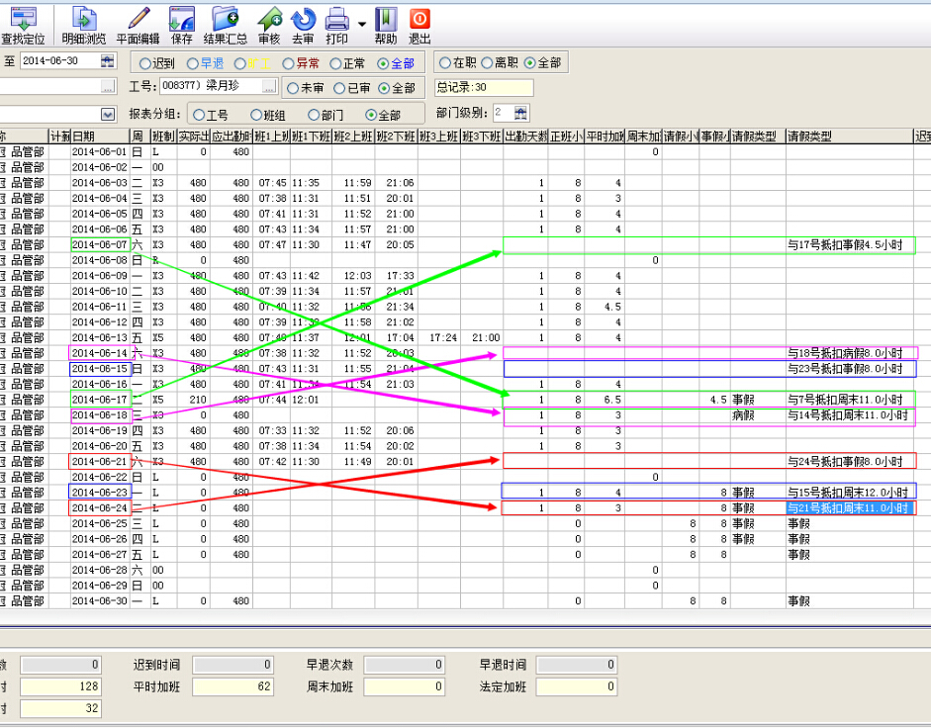Click the 应出勤 column header

pos(232,136)
